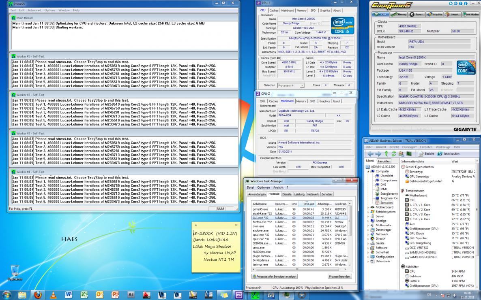Viewport: 481px width, 300px height.
Task: Select prime95.exe process row
Action: [x=299, y=209]
